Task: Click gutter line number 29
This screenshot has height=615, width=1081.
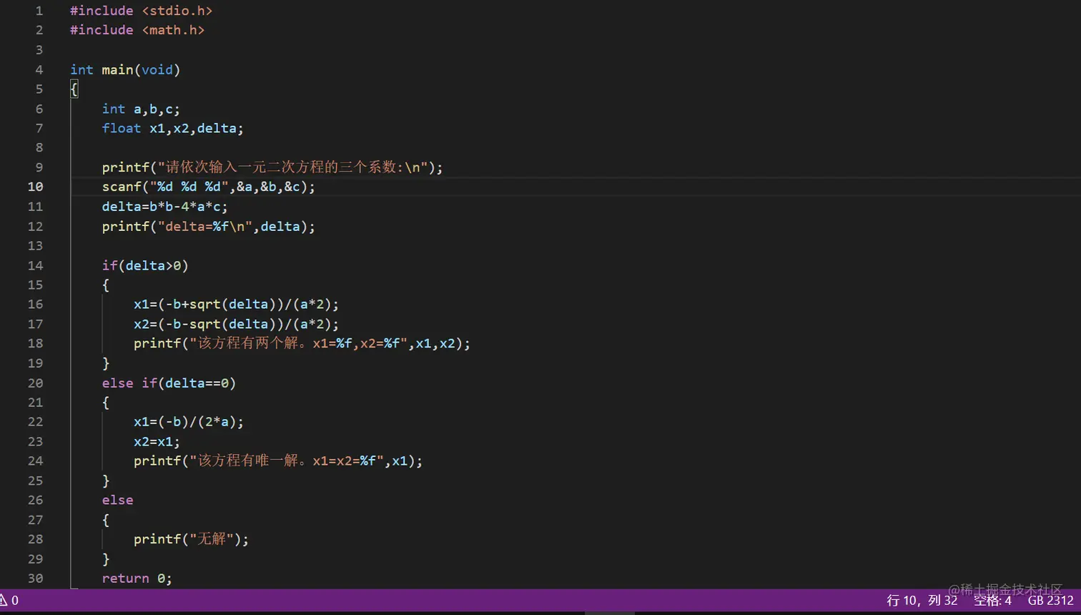Action: coord(36,559)
